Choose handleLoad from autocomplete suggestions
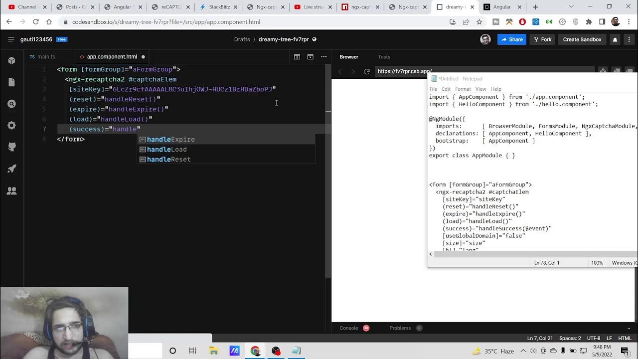Viewport: 638px width, 359px height. coord(166,150)
